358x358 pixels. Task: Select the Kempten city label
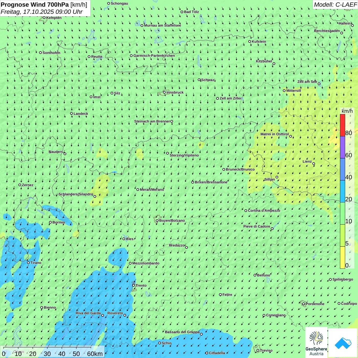click(54, 18)
